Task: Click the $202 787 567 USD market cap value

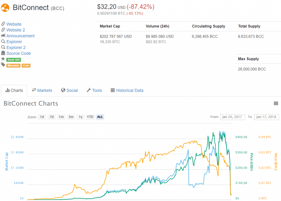Action: (116, 37)
